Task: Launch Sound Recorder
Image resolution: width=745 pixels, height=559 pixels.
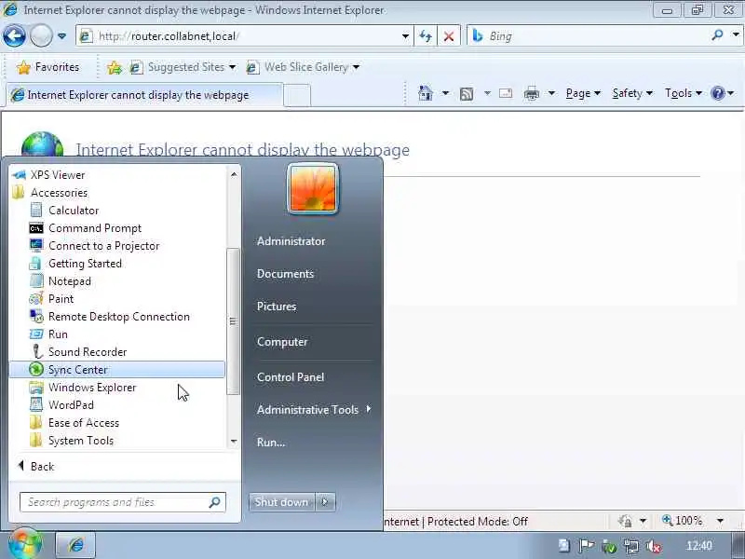Action: (x=117, y=352)
